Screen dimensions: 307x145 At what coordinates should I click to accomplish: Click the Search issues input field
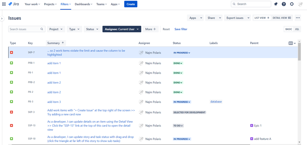(x=27, y=29)
